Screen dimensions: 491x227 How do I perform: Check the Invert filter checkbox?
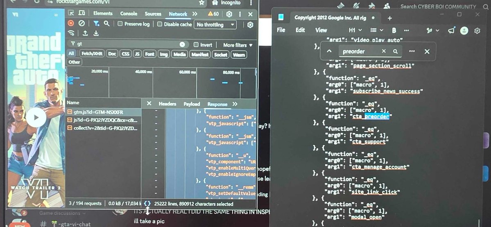click(196, 45)
